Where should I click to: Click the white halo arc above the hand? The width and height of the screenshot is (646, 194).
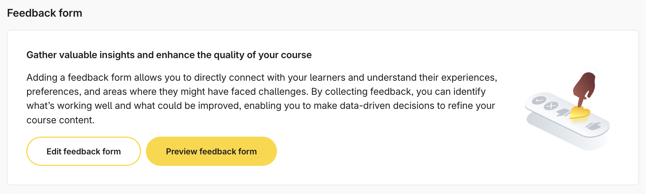click(593, 71)
